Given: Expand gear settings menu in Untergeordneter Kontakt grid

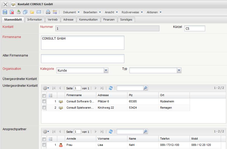Looking at the screenshot, I should 46,88.
